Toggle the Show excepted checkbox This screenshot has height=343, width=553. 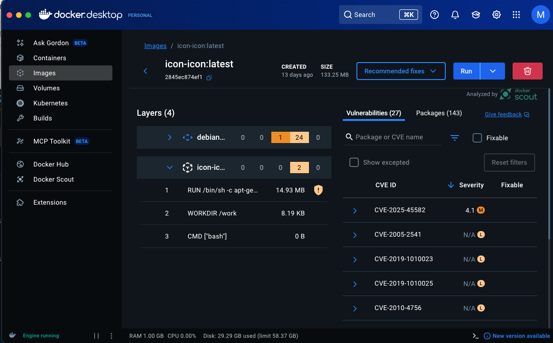[354, 162]
